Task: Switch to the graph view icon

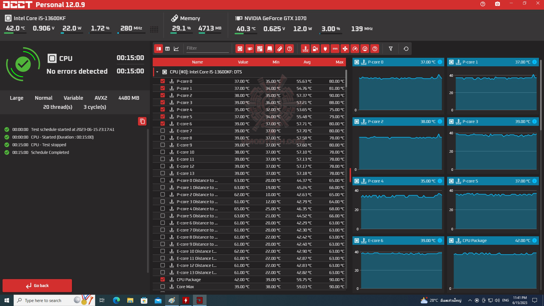Action: 176,49
